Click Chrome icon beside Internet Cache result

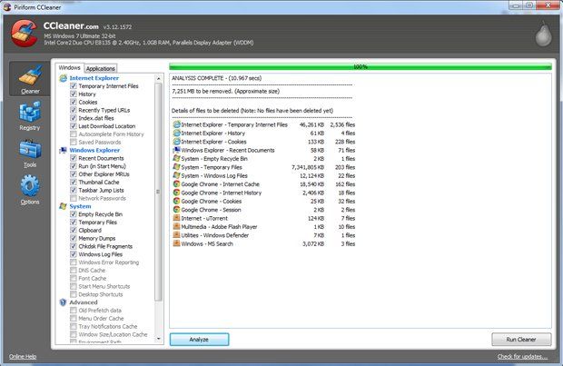176,183
